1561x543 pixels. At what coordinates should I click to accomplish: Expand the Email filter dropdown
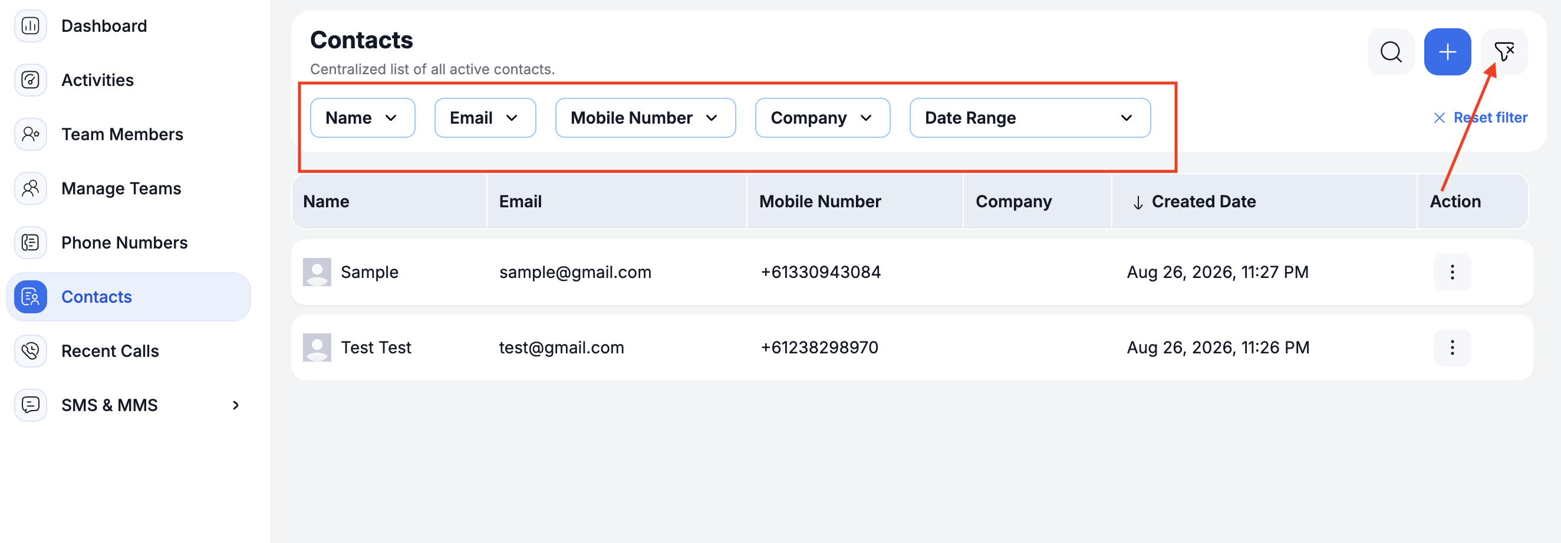(x=485, y=118)
